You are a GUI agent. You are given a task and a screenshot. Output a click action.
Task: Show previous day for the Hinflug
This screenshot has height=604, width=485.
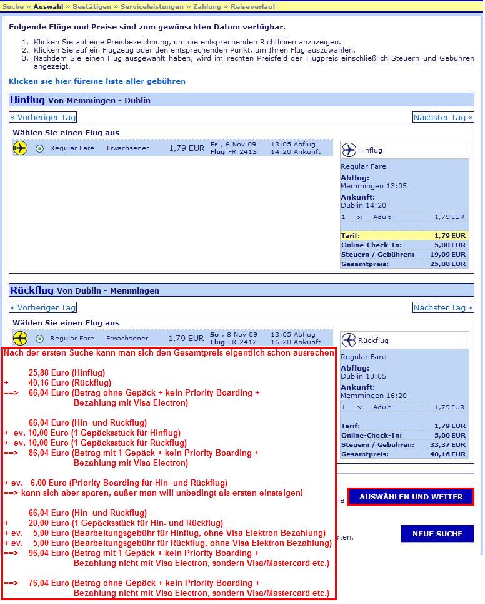point(43,117)
